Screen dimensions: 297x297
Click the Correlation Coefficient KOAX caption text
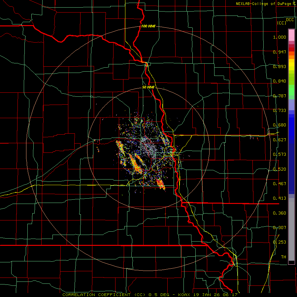[x=150, y=295]
